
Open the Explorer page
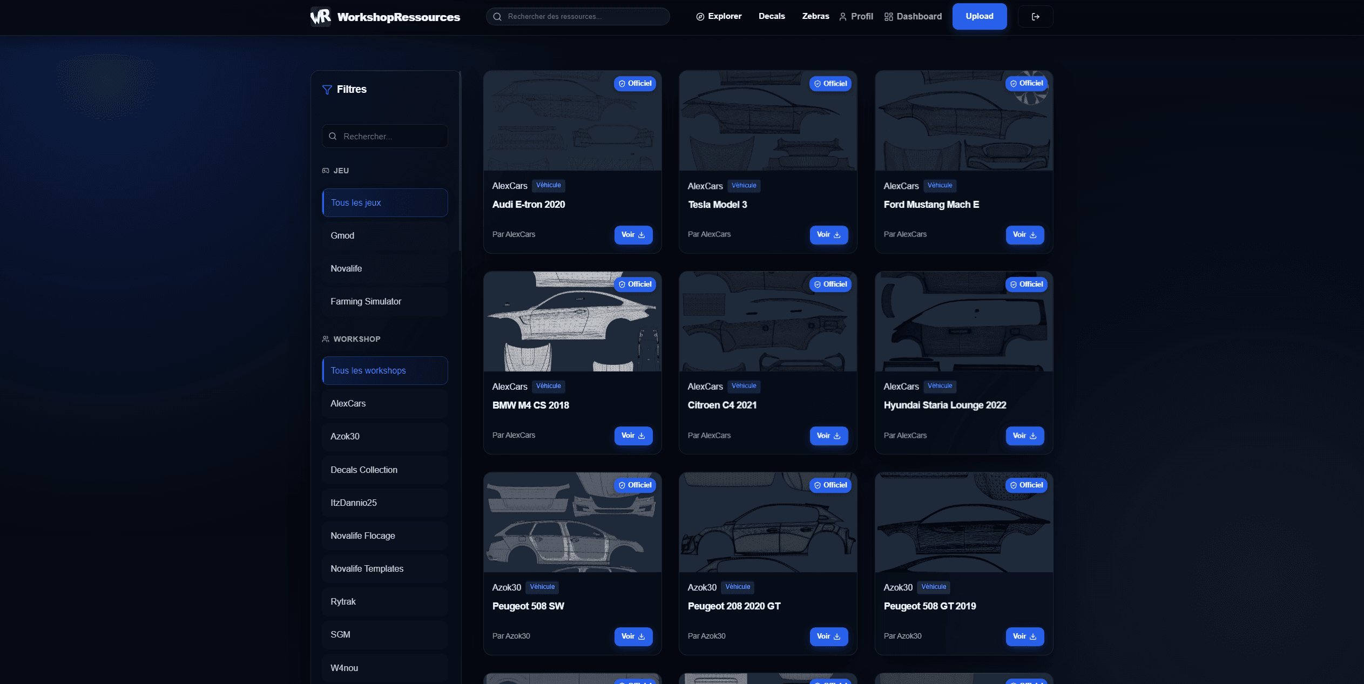point(719,17)
